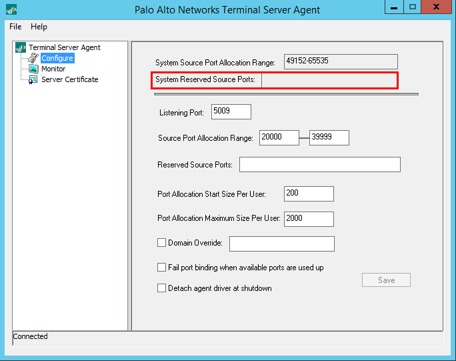Screen dimensions: 456x361
Task: Click the Terminal Server Agent root node icon
Action: tap(21, 47)
